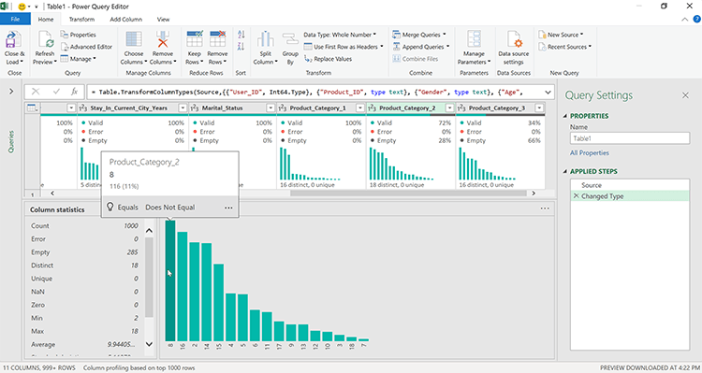Open the Advanced Editor
This screenshot has height=373, width=702.
86,47
